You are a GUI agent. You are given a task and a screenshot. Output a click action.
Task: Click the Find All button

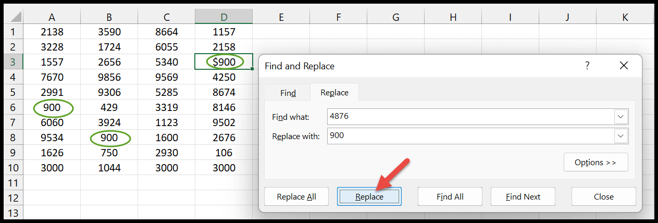[450, 197]
